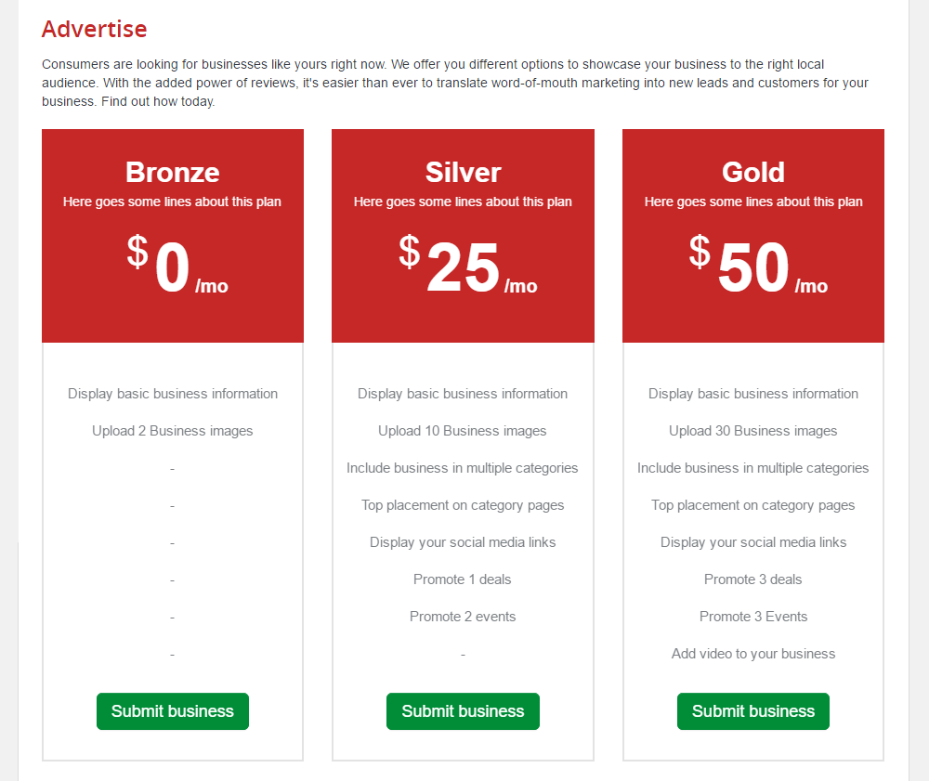Click Silver's "Top placement on category pages"
Image resolution: width=929 pixels, height=781 pixels.
point(463,505)
